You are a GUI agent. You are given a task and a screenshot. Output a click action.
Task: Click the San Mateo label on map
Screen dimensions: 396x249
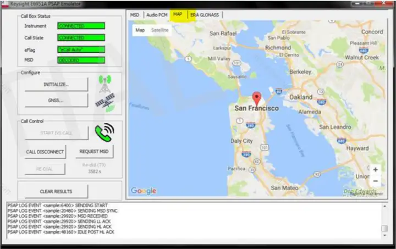click(284, 188)
